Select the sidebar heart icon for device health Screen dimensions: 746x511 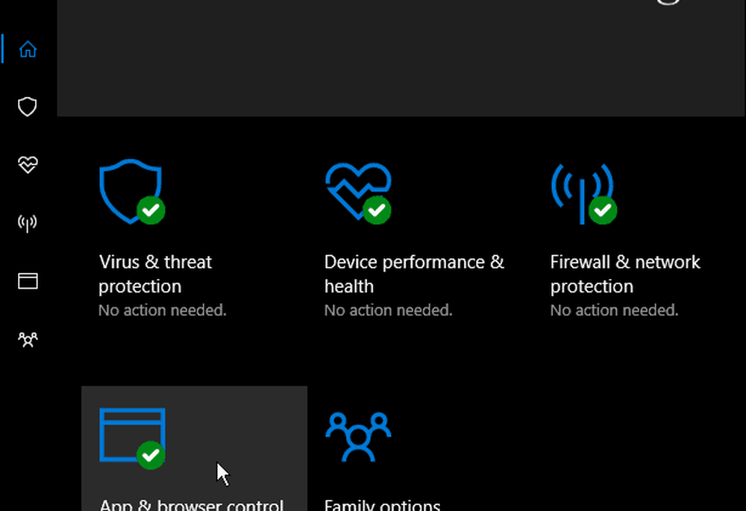click(x=28, y=165)
